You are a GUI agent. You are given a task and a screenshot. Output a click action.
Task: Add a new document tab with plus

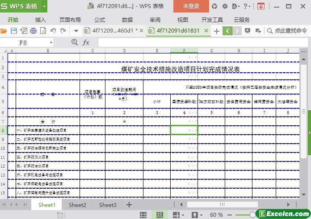[217, 31]
